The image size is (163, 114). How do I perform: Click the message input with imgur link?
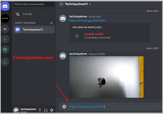[x=110, y=107]
